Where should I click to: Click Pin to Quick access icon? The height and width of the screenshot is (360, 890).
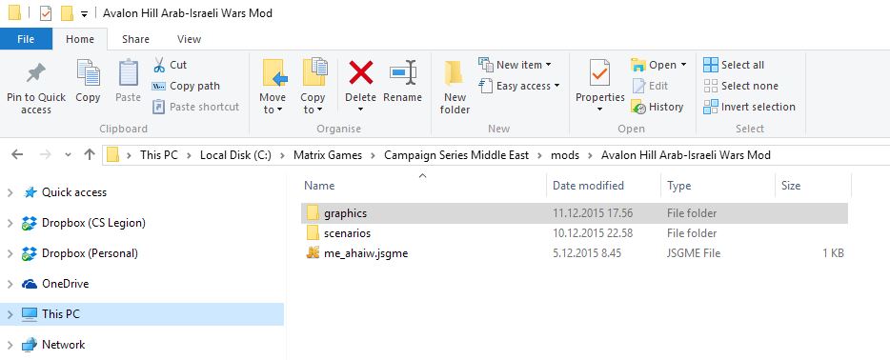[36, 73]
